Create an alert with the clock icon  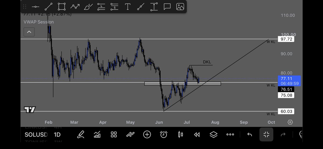click(164, 134)
